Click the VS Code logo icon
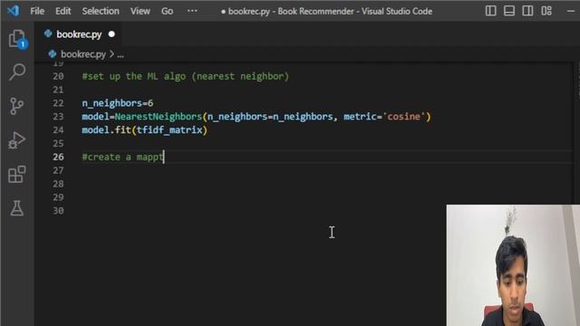Viewport: 580px width, 326px height. click(13, 10)
